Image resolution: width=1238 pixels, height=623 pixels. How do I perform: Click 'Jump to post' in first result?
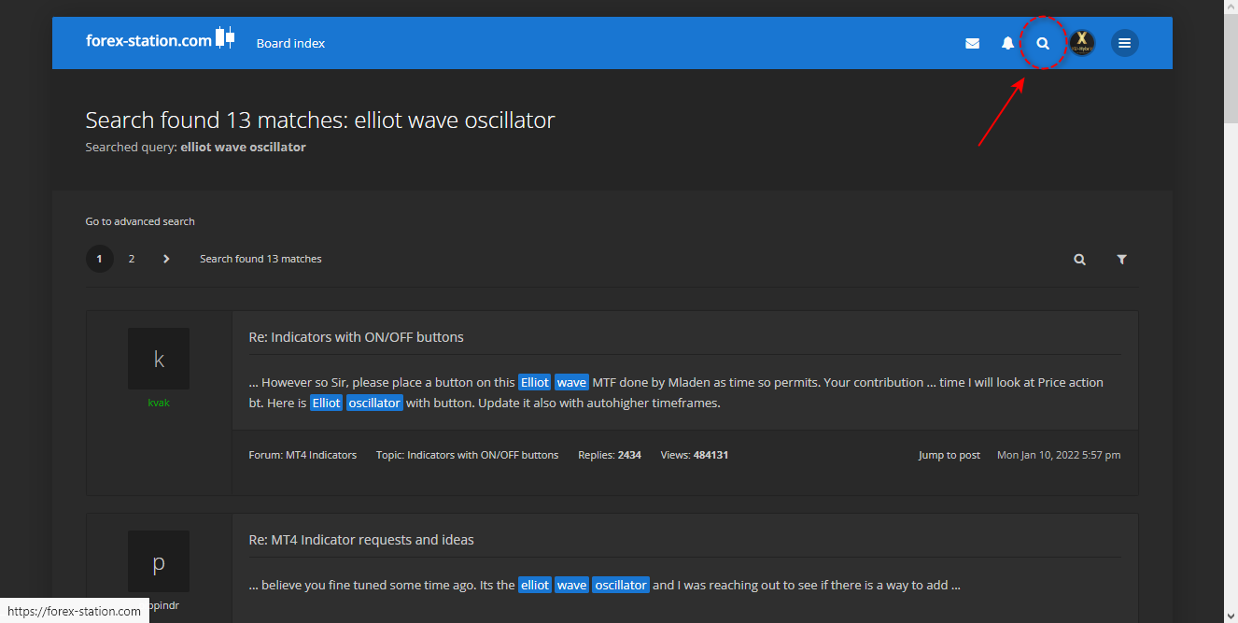point(949,455)
